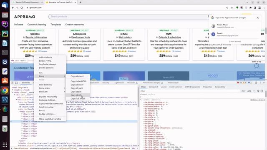This screenshot has width=267, height=150.
Task: Switch to the Beautiful Soup Documentation tab
Action: 28,2
